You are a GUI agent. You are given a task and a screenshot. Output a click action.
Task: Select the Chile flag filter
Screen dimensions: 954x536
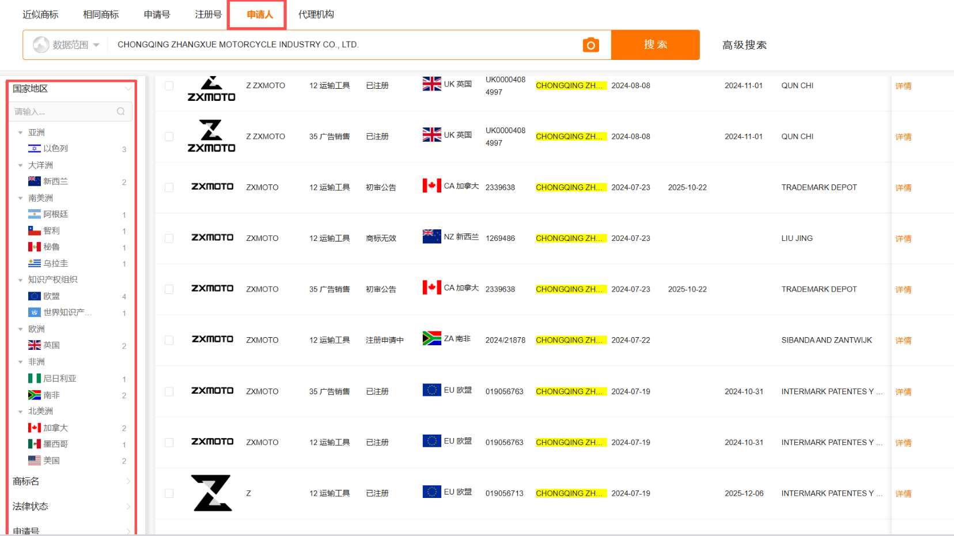click(x=35, y=231)
